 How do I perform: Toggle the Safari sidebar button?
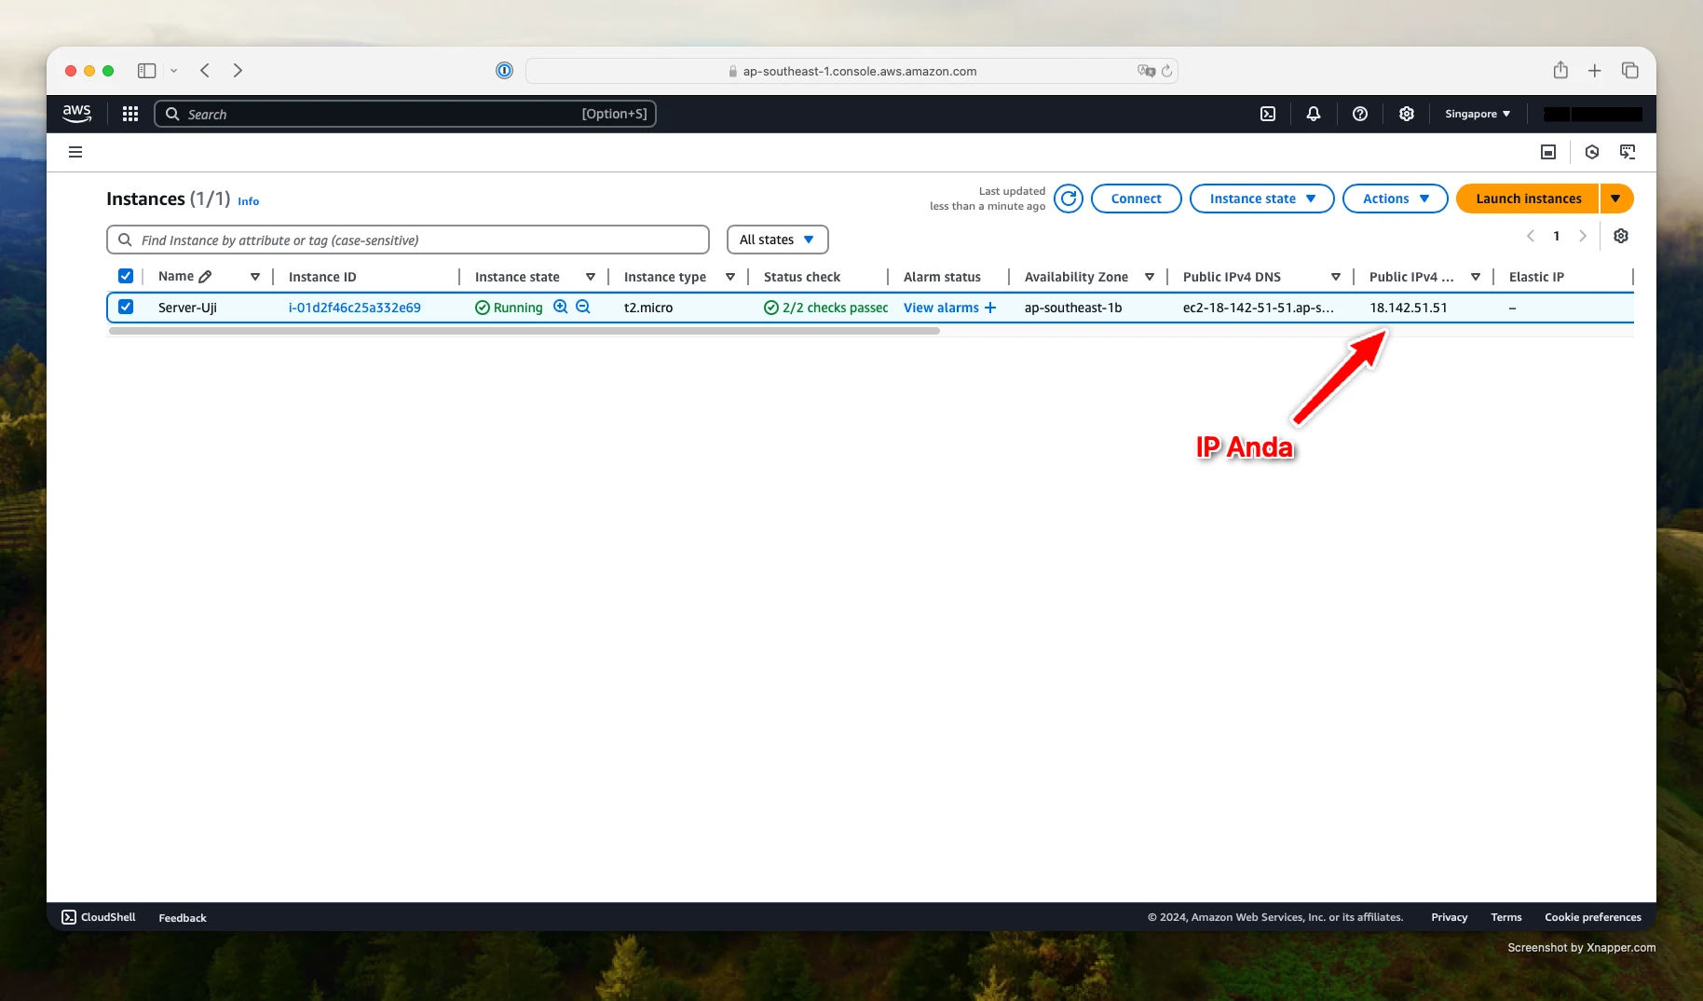(146, 71)
